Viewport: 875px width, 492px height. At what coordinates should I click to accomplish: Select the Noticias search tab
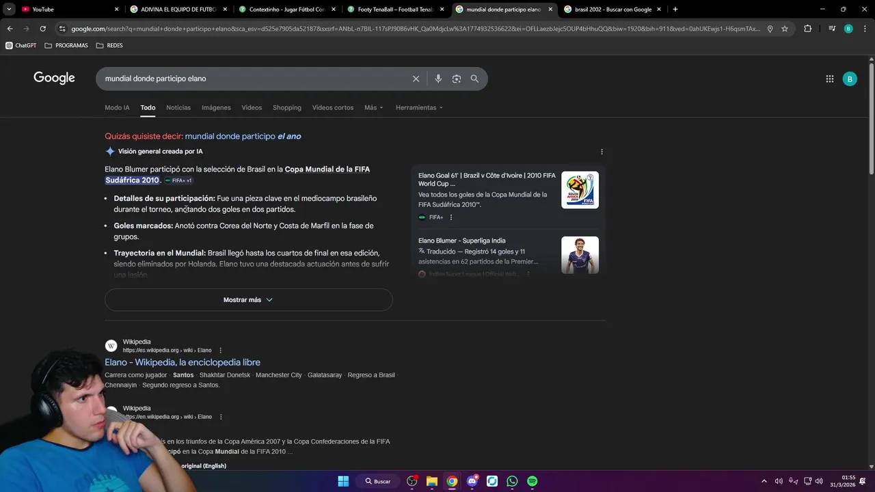click(x=178, y=107)
